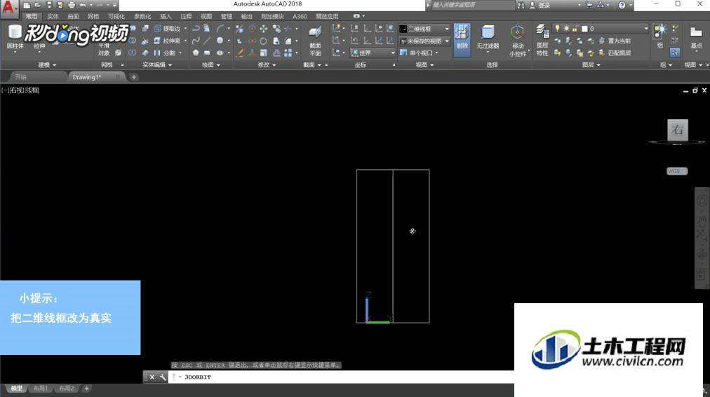The width and height of the screenshot is (710, 397).
Task: Switch to the 可视化 ribbon tab
Action: [x=116, y=16]
